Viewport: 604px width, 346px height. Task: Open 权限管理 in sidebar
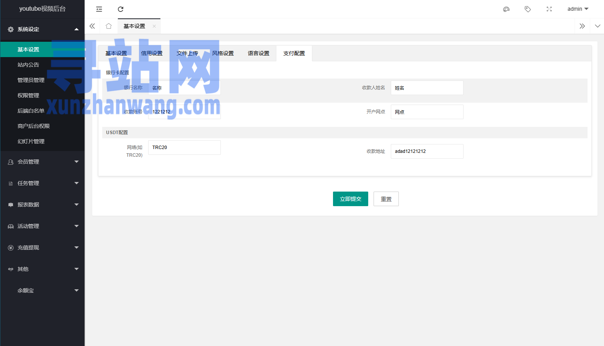click(x=42, y=95)
